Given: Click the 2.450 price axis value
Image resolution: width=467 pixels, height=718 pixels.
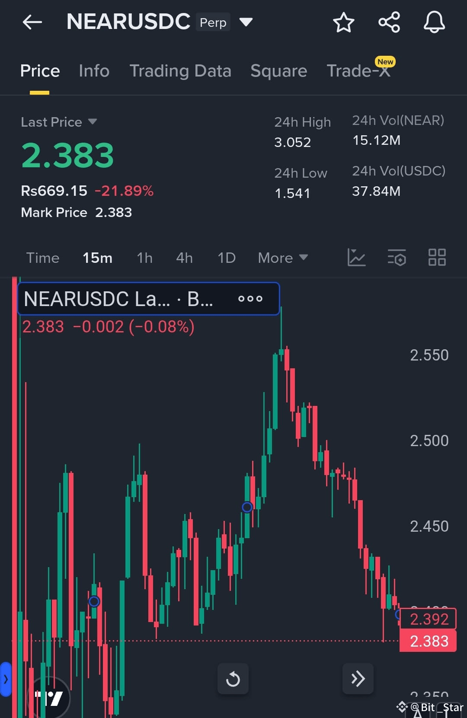Looking at the screenshot, I should (x=429, y=527).
